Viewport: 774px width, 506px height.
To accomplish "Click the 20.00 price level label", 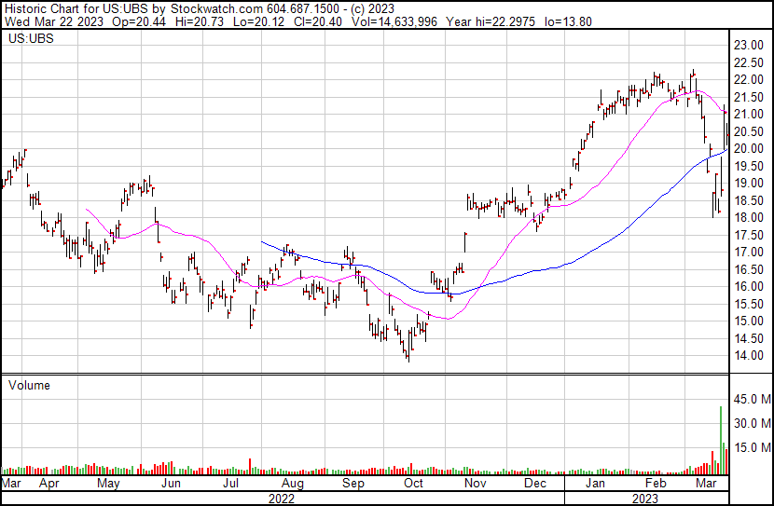I will pyautogui.click(x=748, y=148).
